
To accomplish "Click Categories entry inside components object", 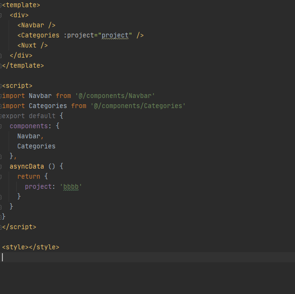I will click(x=36, y=146).
